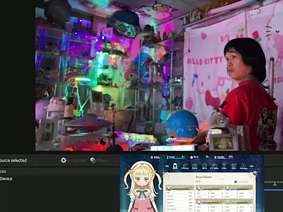This screenshot has height=212, width=283.
Task: Click the audio mixer level meter
Action: click(x=274, y=183)
